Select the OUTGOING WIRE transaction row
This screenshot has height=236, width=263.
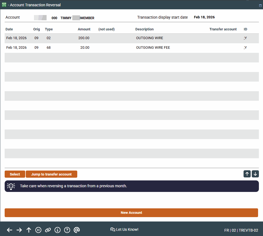coord(150,38)
